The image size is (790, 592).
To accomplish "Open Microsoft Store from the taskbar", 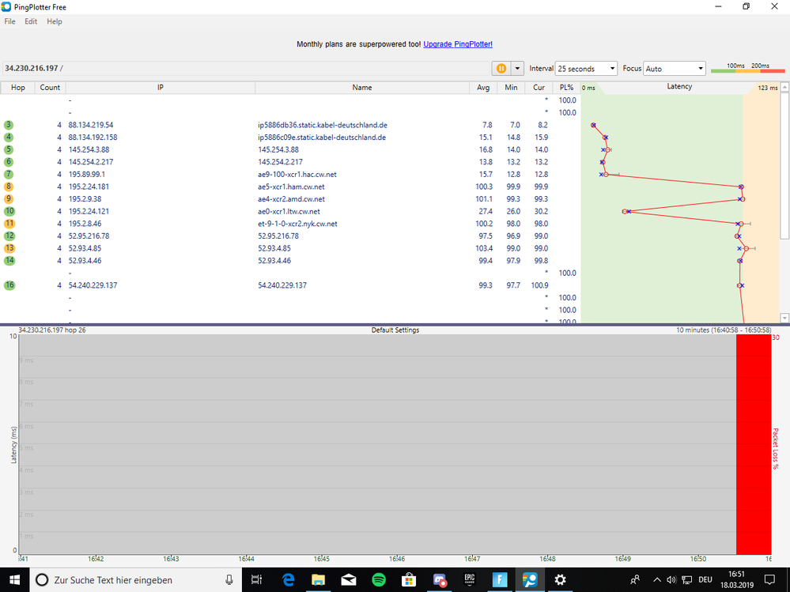I will 409,580.
